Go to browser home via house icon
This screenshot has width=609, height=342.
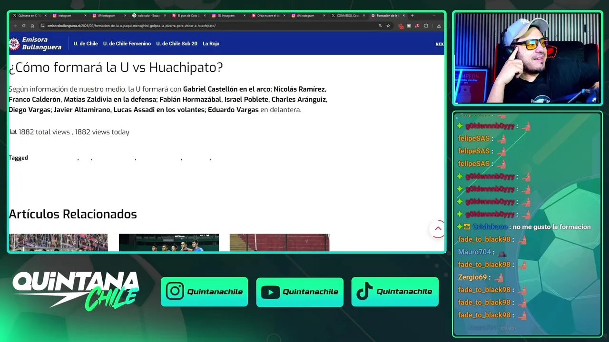click(32, 26)
